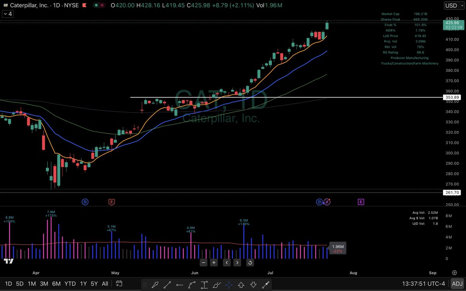Select the arrow up marker tool

tap(241, 284)
